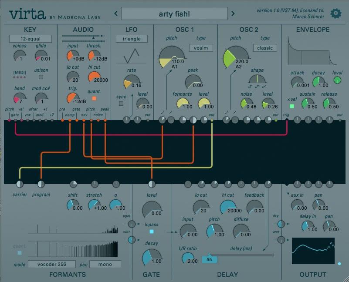Click the delay diffuse dial
Image resolution: width=349 pixels, height=282 pixels.
[241, 231]
